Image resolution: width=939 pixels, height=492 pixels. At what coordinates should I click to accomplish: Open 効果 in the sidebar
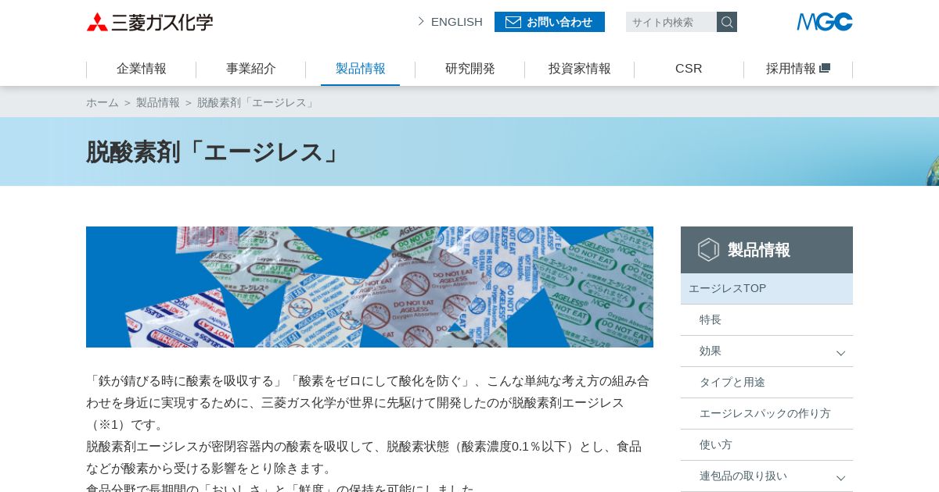pyautogui.click(x=767, y=351)
